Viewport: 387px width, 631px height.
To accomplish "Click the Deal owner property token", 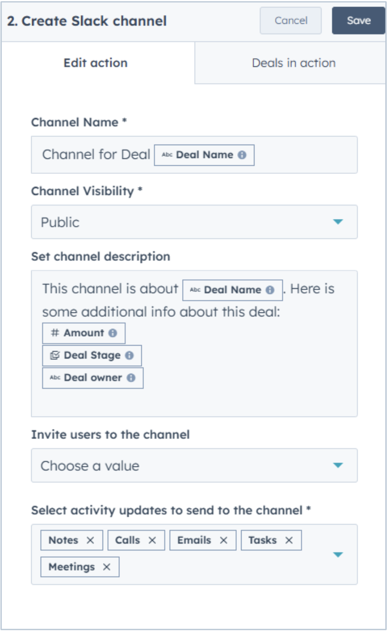I will point(93,378).
